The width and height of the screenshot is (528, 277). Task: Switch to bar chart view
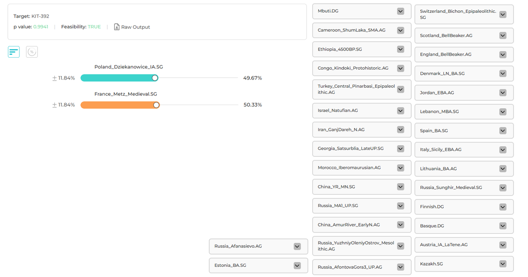click(x=14, y=52)
